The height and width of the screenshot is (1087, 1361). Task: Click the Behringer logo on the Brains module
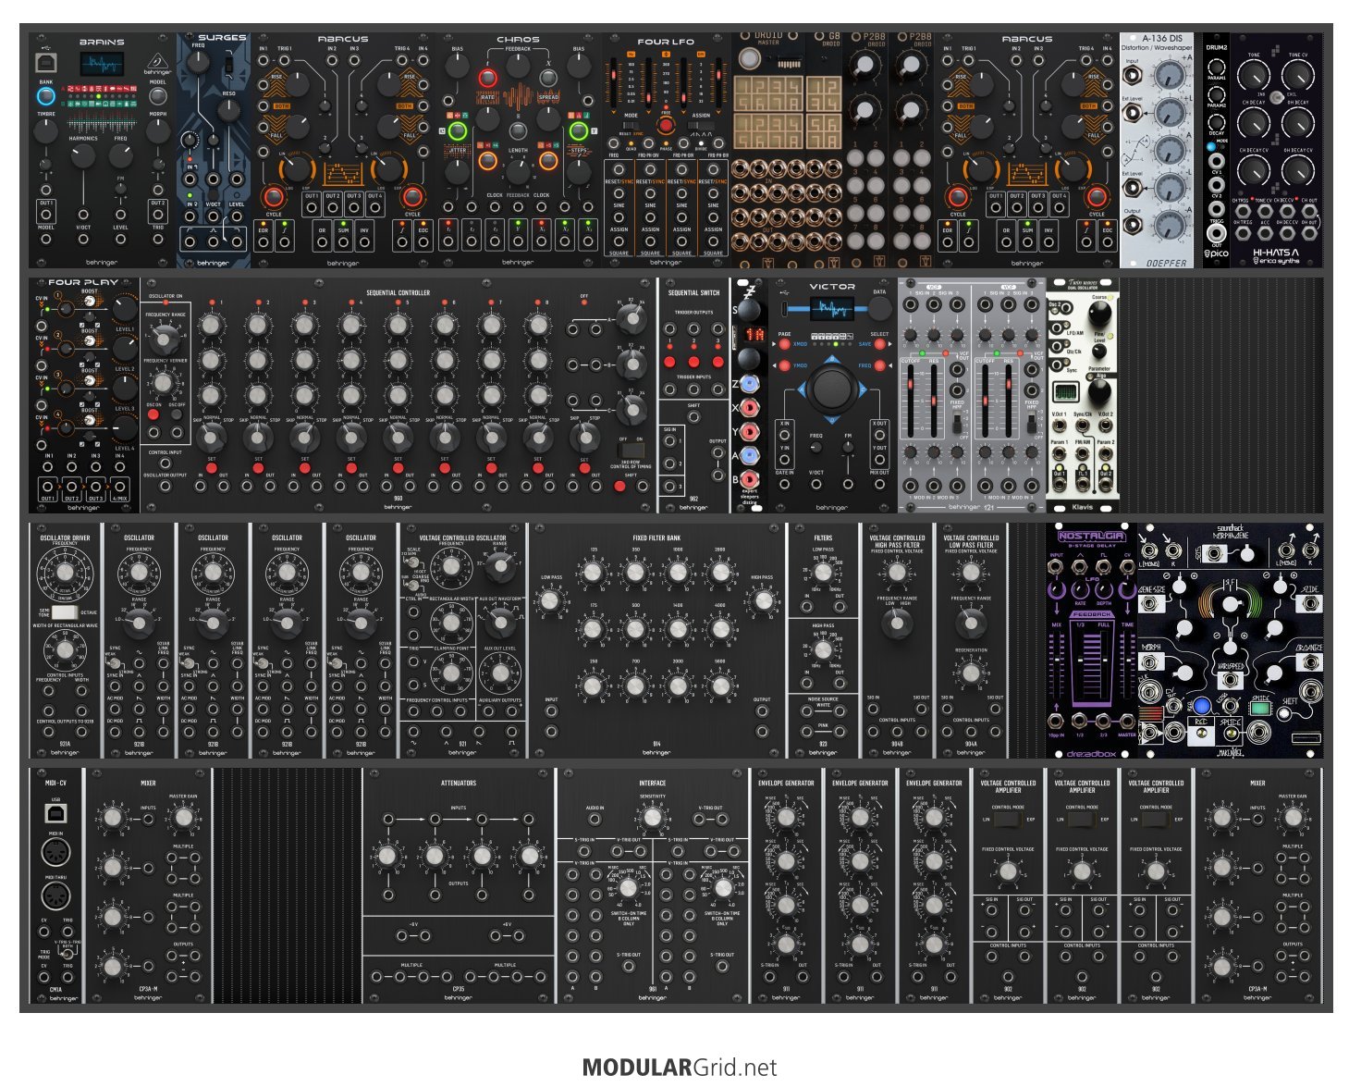(x=157, y=63)
